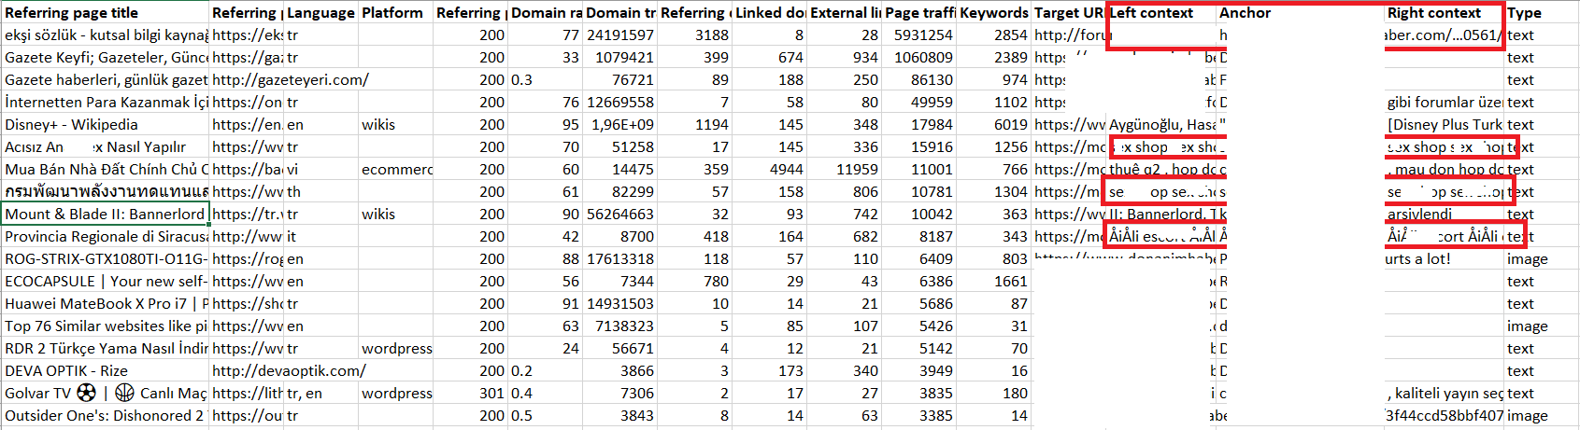1580x430 pixels.
Task: Click linked domains value 4944
Action: 769,169
